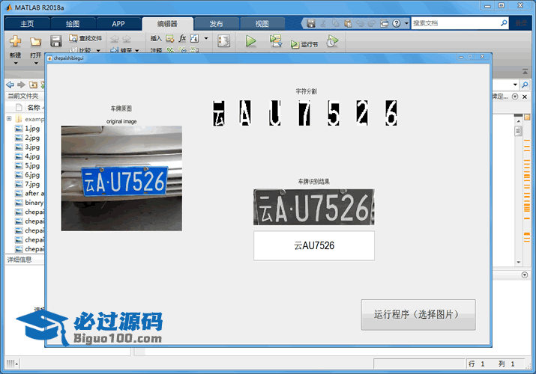Navigate forward in the current folder toolbar

[x=21, y=85]
